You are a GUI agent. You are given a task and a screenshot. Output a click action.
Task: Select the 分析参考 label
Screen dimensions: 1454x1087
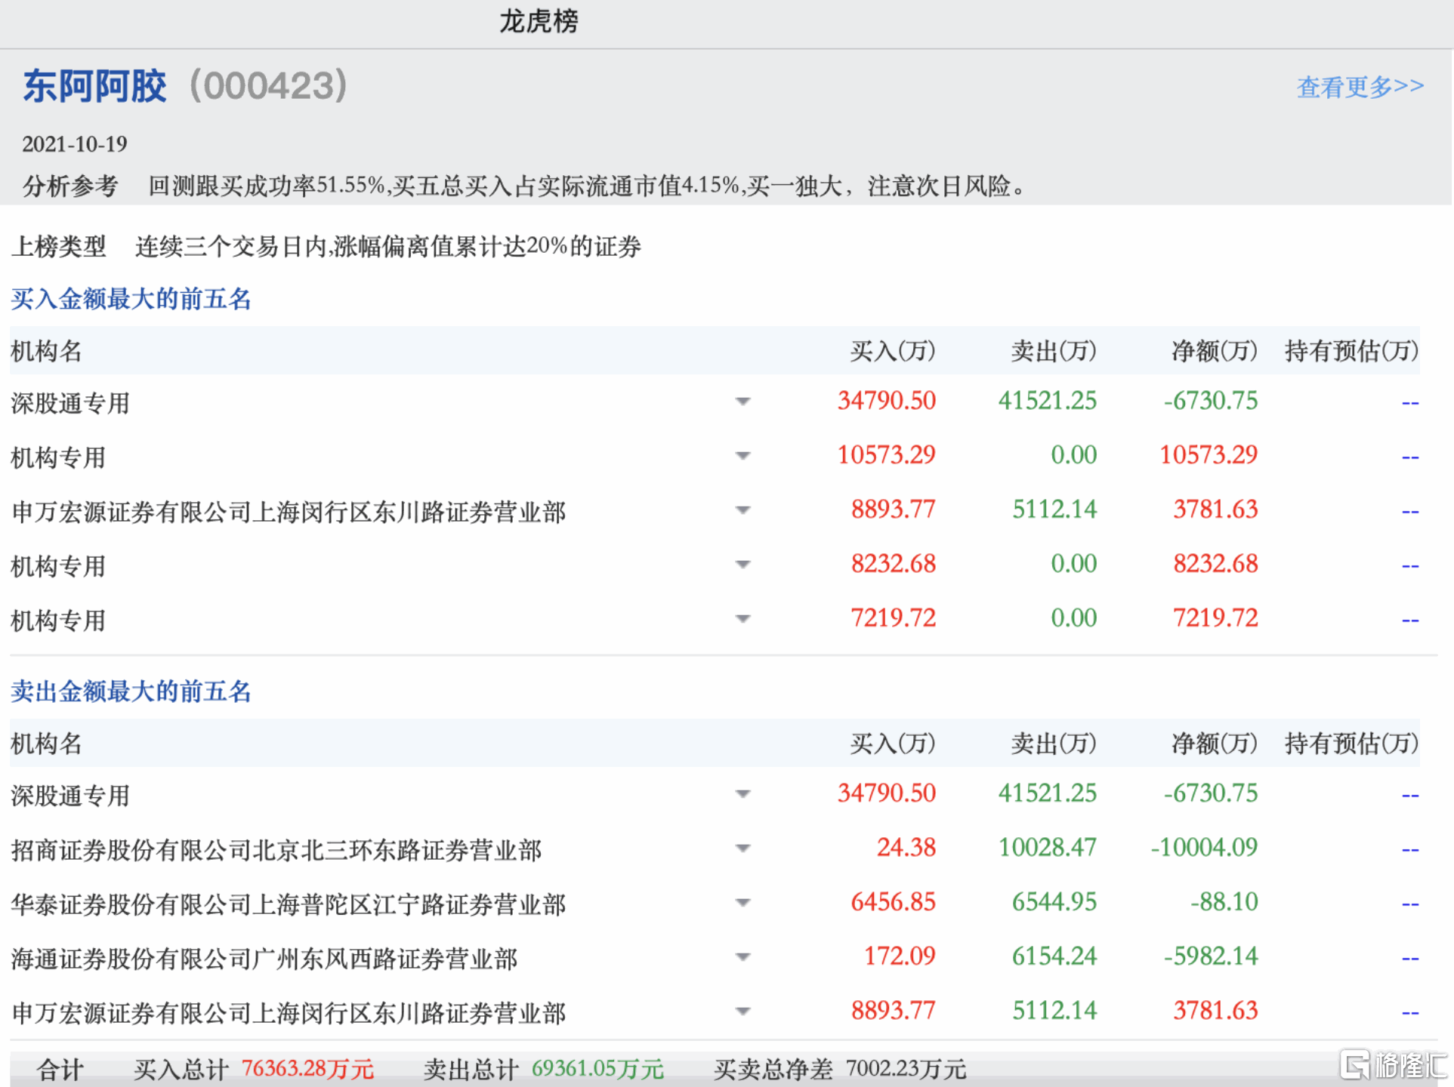tap(69, 186)
